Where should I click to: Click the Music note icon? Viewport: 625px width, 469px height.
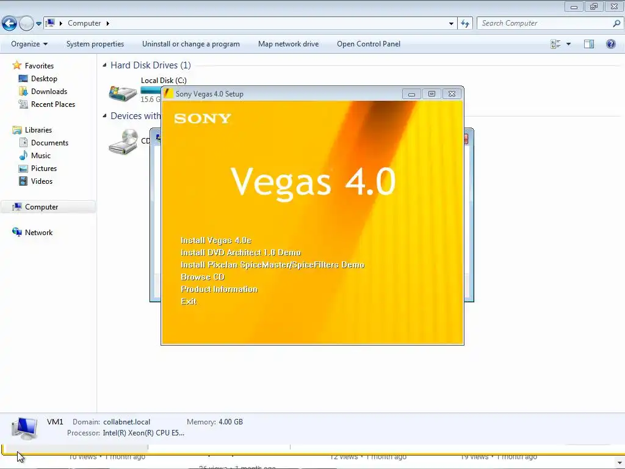[23, 155]
